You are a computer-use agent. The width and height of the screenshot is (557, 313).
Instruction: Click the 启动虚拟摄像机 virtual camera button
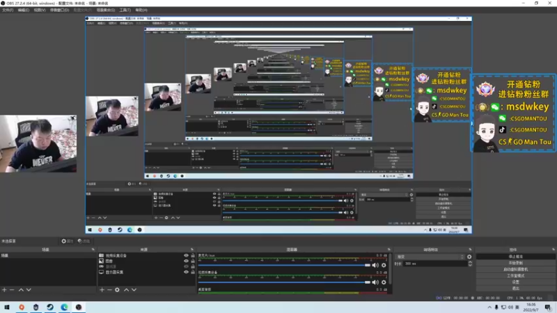click(x=515, y=269)
